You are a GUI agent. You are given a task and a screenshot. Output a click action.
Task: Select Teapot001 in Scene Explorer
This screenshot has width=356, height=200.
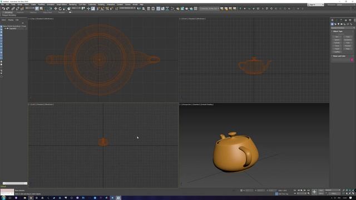tap(13, 28)
